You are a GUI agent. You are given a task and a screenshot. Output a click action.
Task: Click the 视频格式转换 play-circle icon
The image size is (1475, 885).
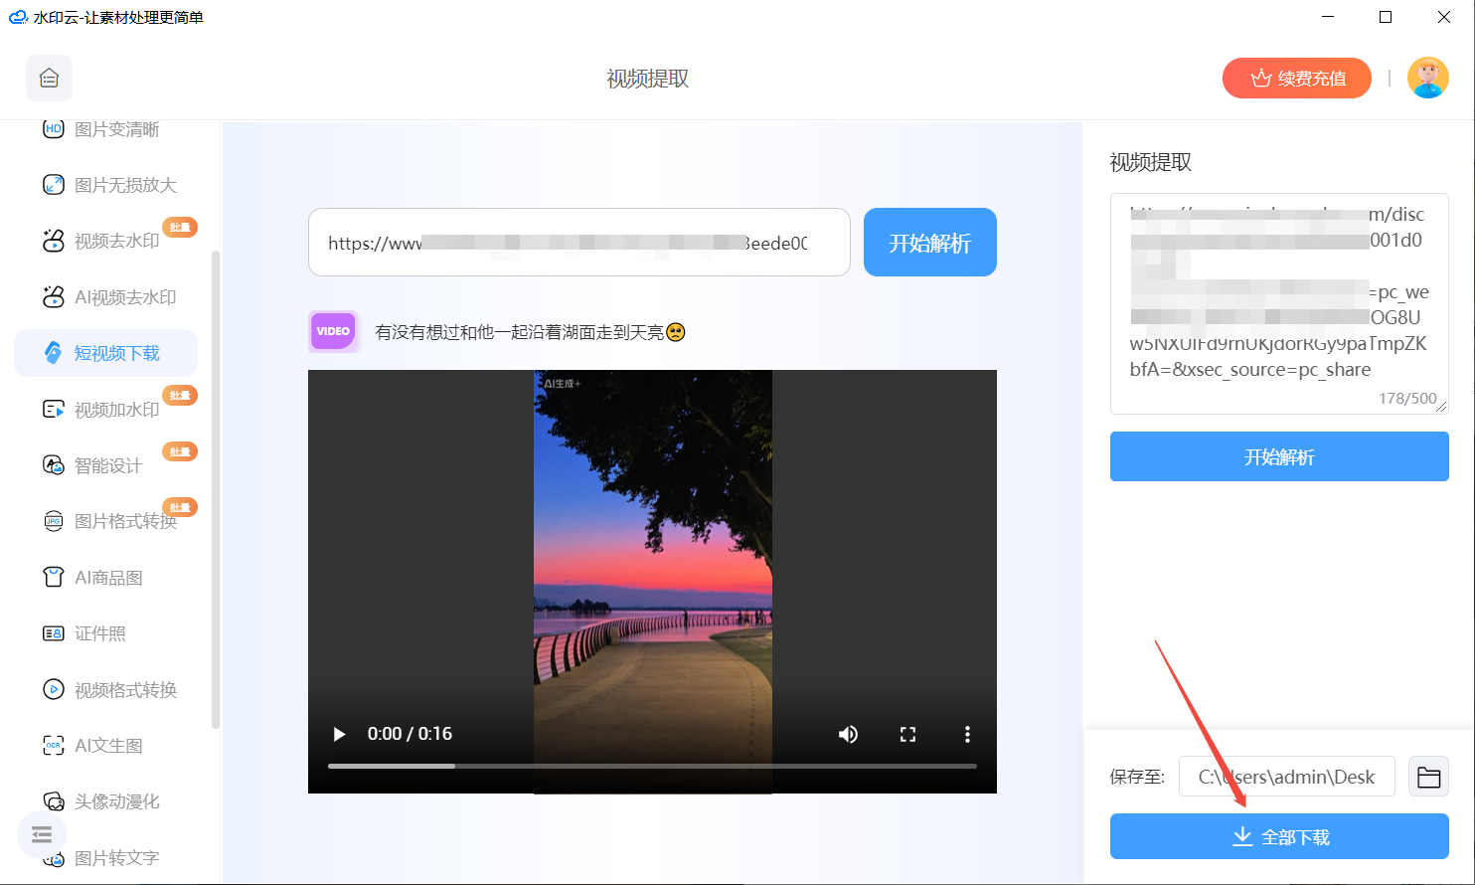point(54,689)
